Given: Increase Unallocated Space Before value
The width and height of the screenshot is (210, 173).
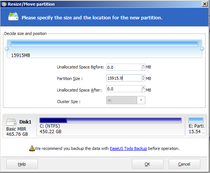Looking at the screenshot, I should (143, 65).
